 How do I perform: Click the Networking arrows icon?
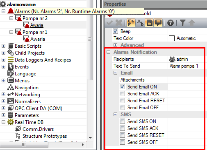click(x=11, y=94)
